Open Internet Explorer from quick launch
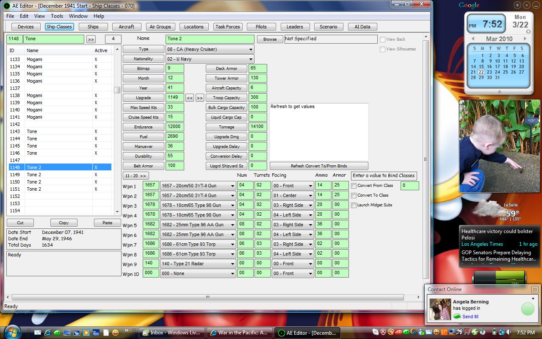The image size is (542, 339). pyautogui.click(x=47, y=333)
